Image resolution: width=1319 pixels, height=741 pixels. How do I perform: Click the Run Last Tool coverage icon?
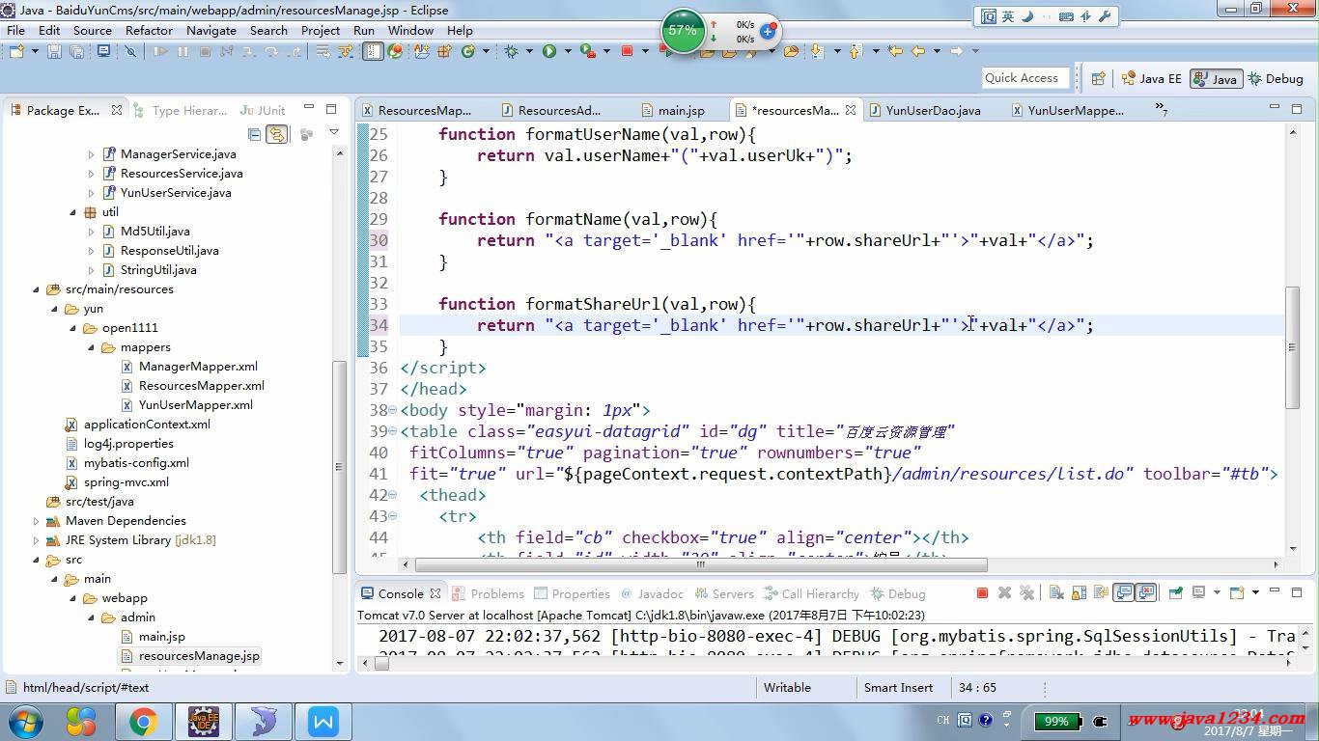[587, 51]
